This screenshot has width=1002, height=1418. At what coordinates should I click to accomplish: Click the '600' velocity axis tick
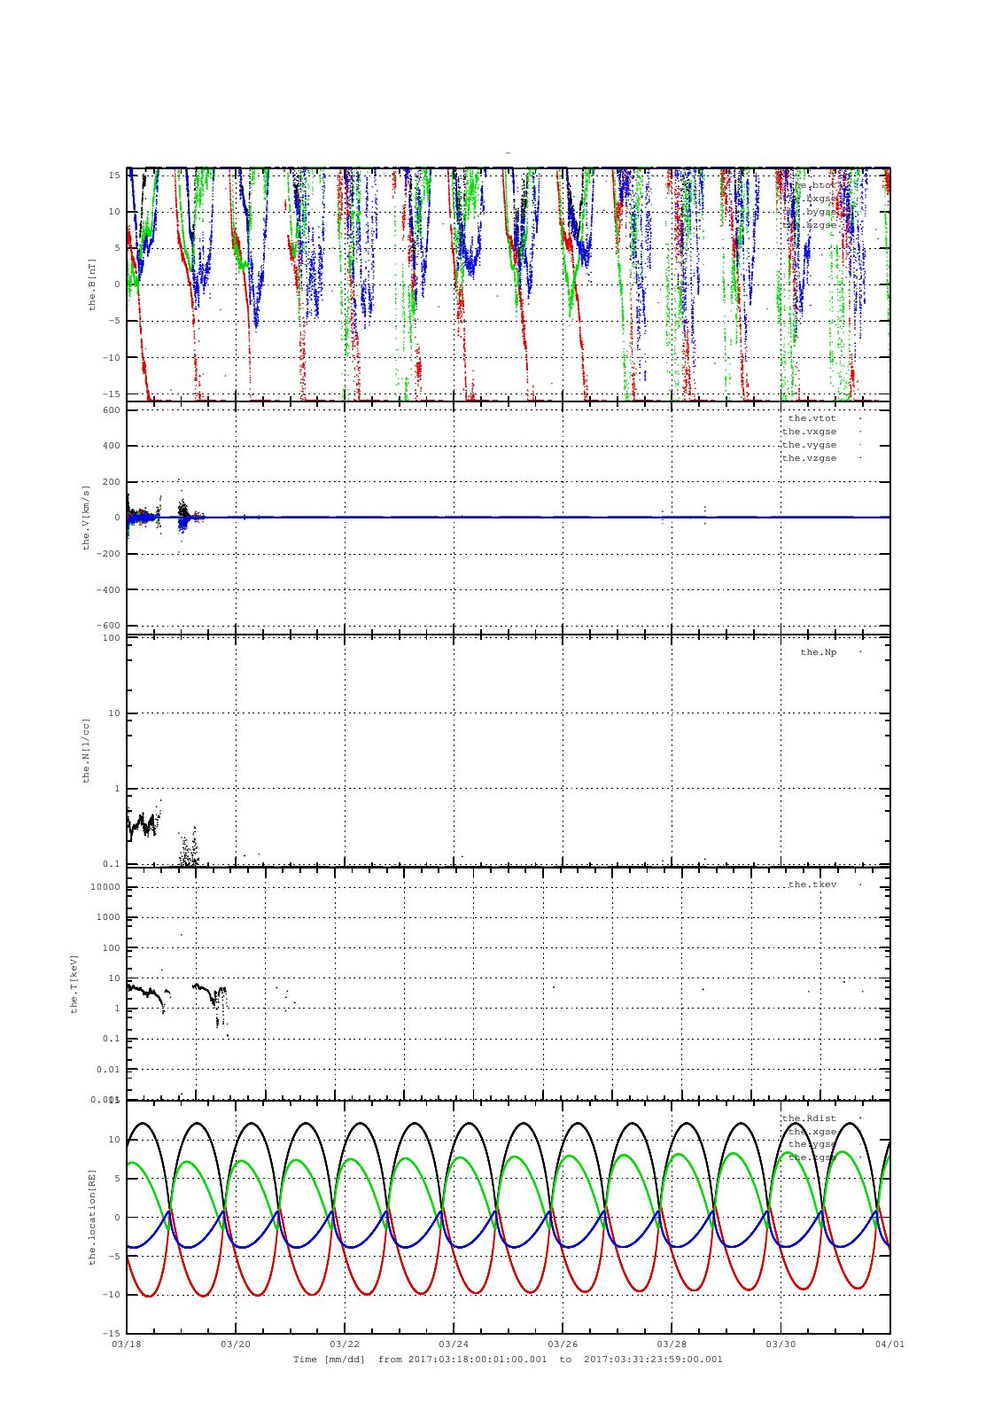coord(112,409)
